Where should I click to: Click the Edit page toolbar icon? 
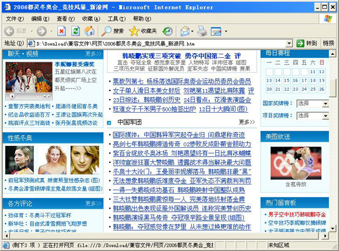216,32
